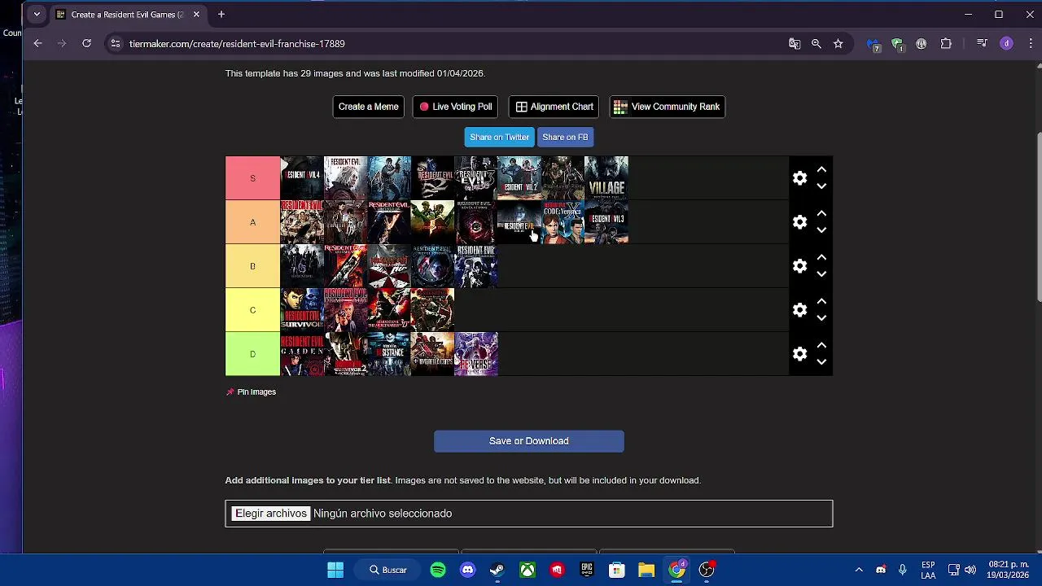Viewport: 1042px width, 586px height.
Task: Open Epic Games Launcher from the taskbar
Action: (587, 570)
